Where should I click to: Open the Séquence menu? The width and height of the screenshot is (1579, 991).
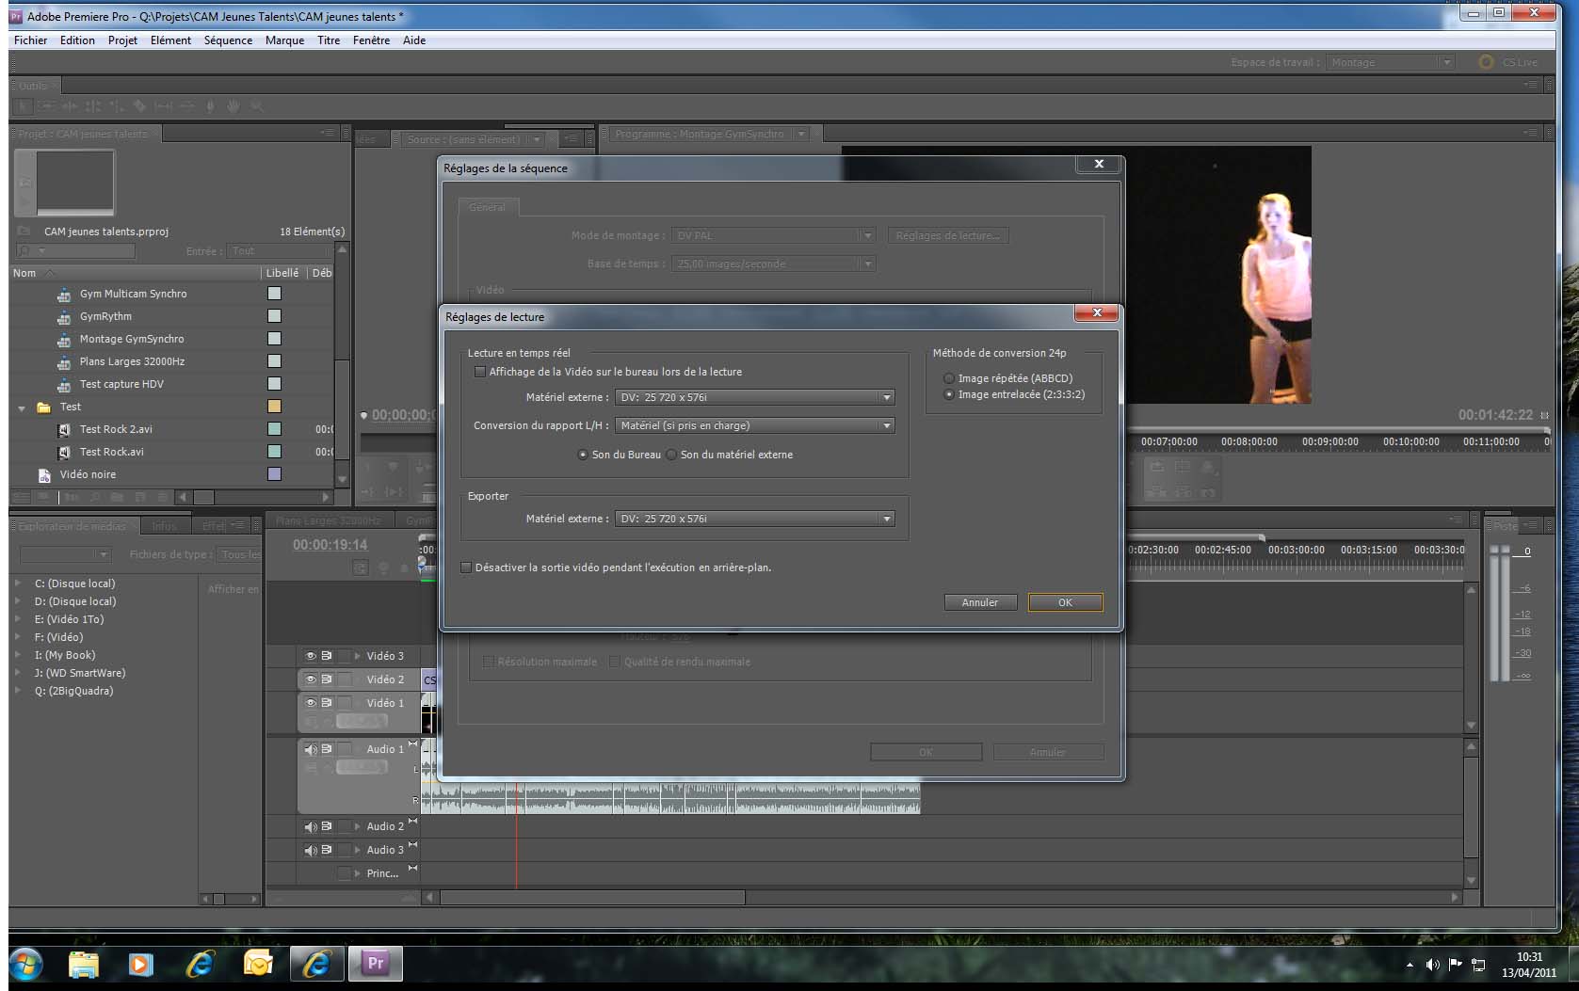228,40
